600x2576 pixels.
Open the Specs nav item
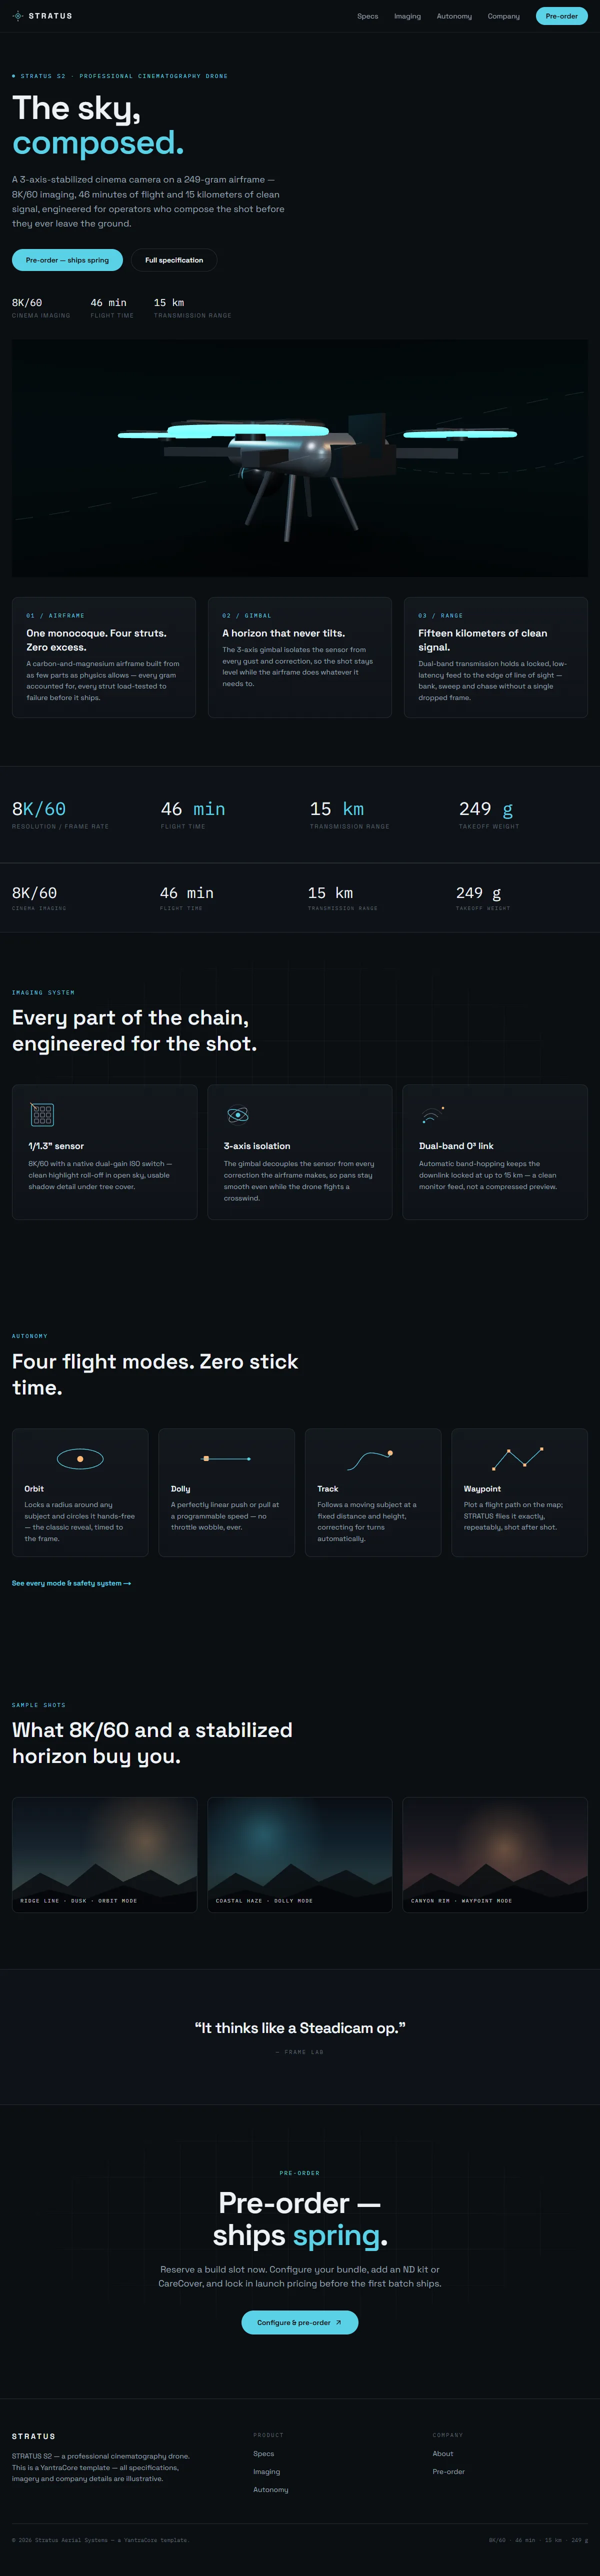(x=368, y=16)
